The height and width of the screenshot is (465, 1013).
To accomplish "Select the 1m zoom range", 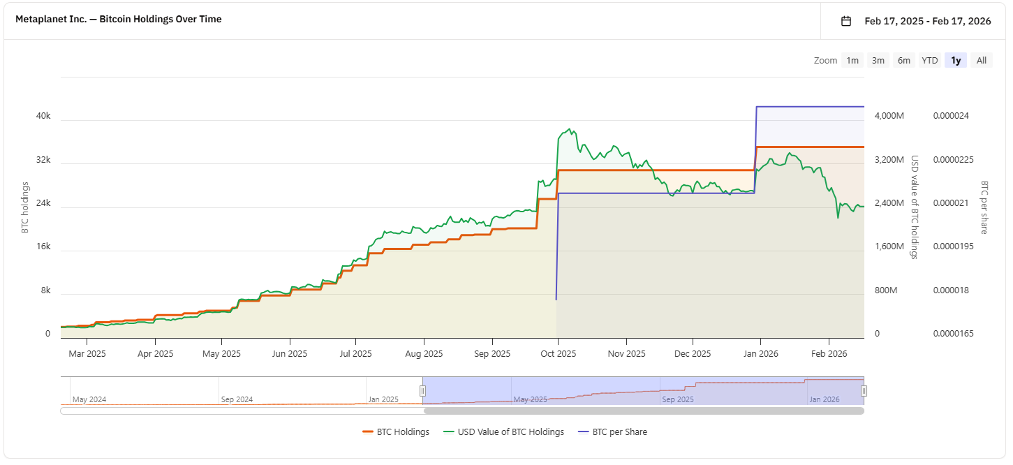I will coord(852,61).
